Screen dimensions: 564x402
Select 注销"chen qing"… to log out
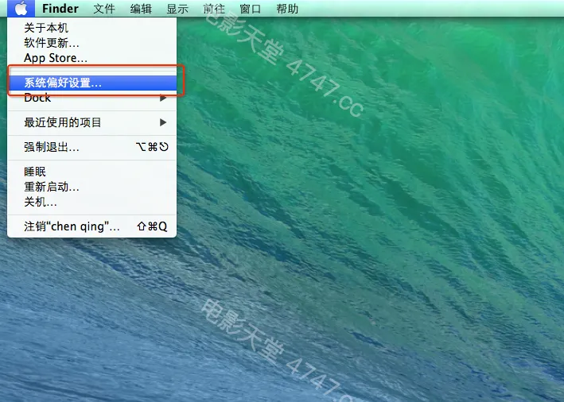[72, 226]
